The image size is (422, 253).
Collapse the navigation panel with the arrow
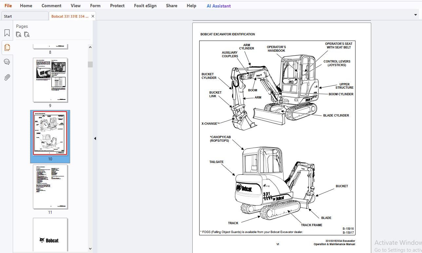pos(95,138)
